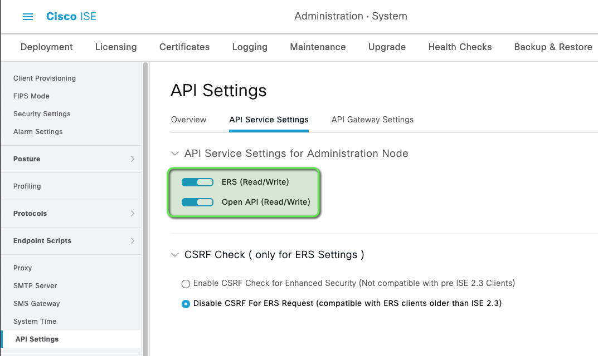Expand the Posture sidebar group
Image resolution: width=598 pixels, height=356 pixels.
[x=71, y=159]
